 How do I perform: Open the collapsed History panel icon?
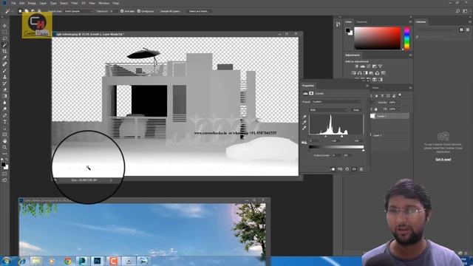pyautogui.click(x=338, y=24)
